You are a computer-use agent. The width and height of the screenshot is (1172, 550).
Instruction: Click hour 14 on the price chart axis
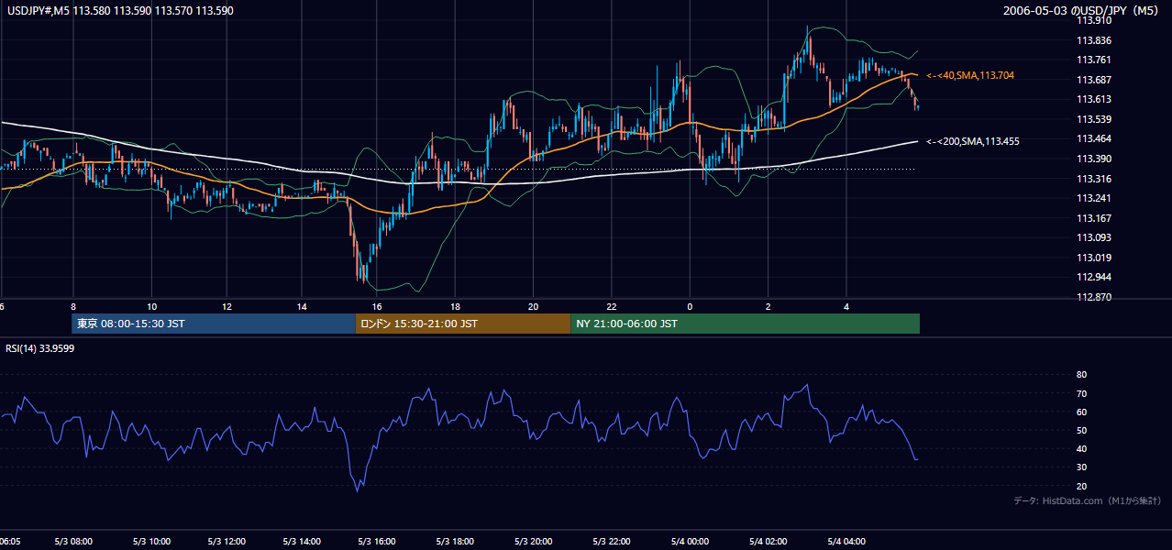click(x=302, y=306)
